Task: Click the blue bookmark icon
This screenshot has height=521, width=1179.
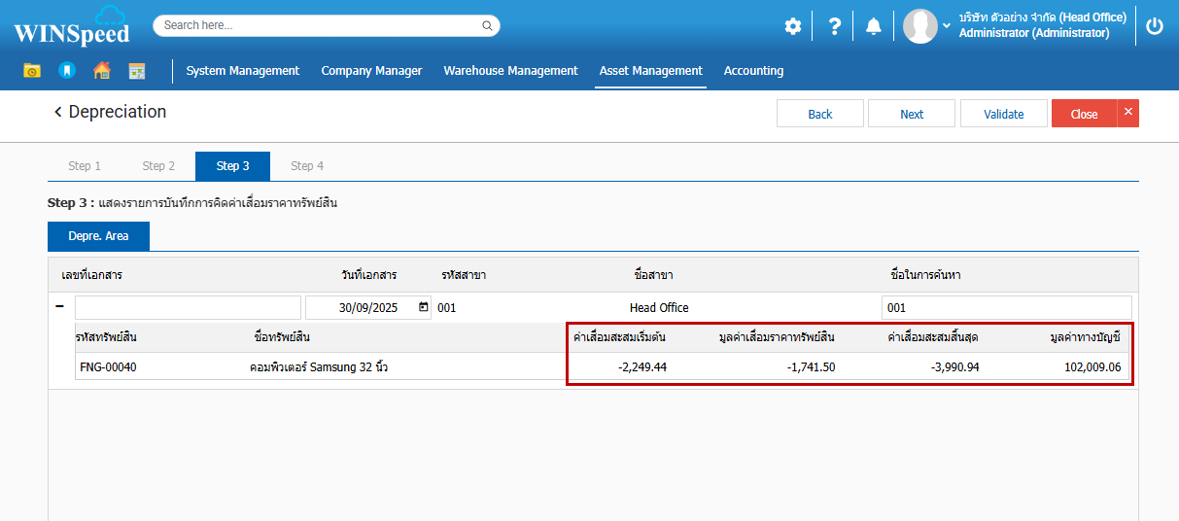Action: [66, 70]
